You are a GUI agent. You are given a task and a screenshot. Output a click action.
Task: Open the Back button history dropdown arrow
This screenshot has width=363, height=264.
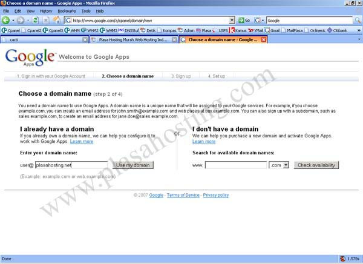(13, 21)
